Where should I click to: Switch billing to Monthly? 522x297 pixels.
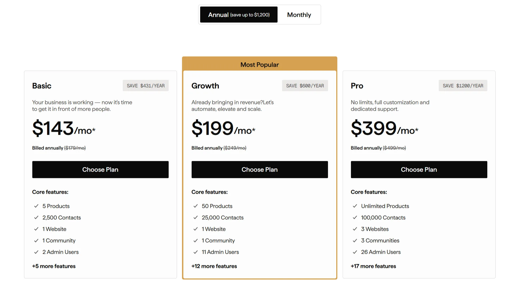(299, 15)
